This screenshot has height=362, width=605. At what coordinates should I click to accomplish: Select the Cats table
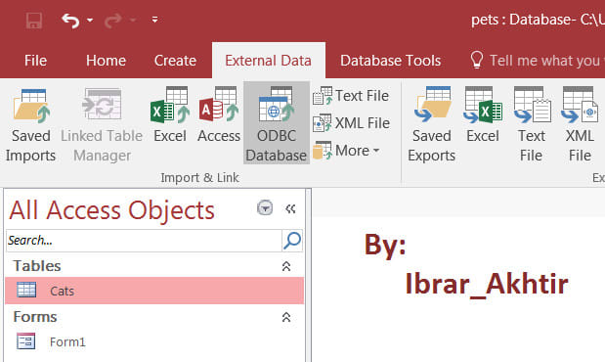pos(154,291)
